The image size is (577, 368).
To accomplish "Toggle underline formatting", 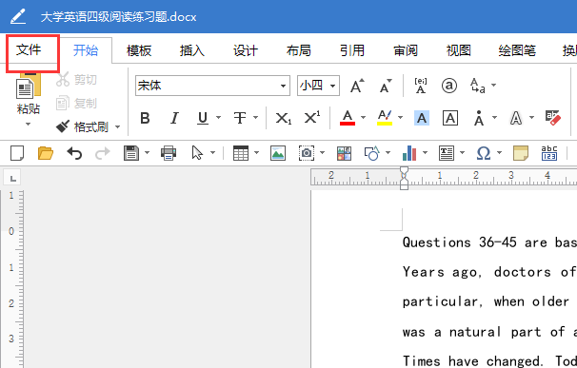I will tap(203, 118).
